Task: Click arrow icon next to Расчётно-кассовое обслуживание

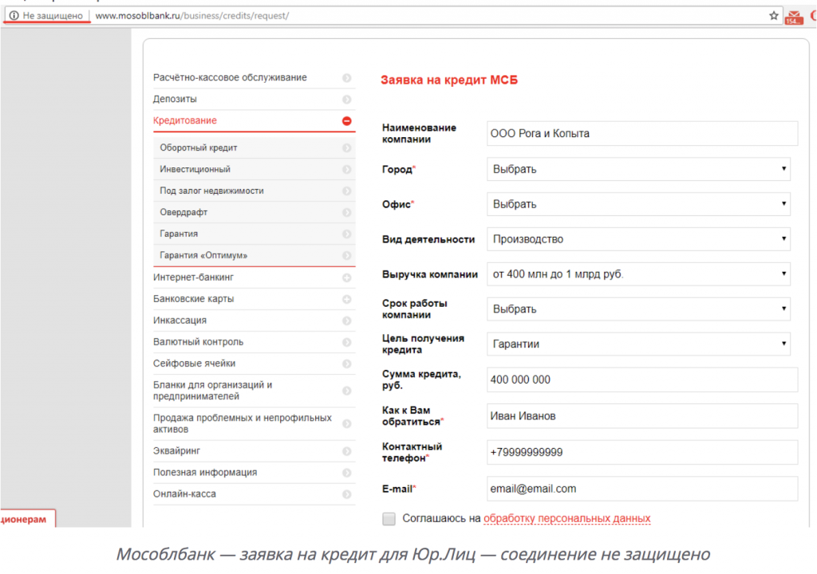Action: (x=346, y=78)
